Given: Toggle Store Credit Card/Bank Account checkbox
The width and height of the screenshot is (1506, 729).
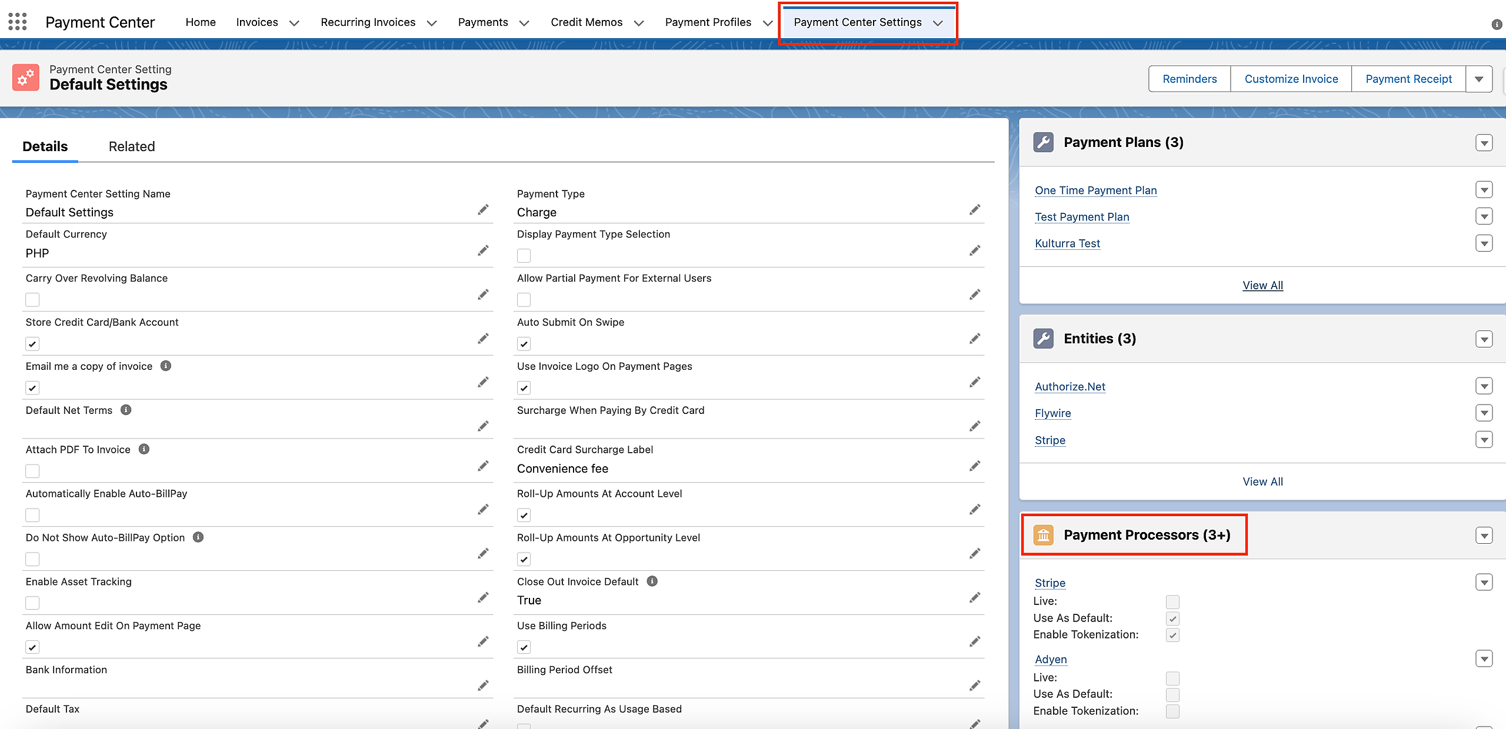Looking at the screenshot, I should click(x=32, y=344).
